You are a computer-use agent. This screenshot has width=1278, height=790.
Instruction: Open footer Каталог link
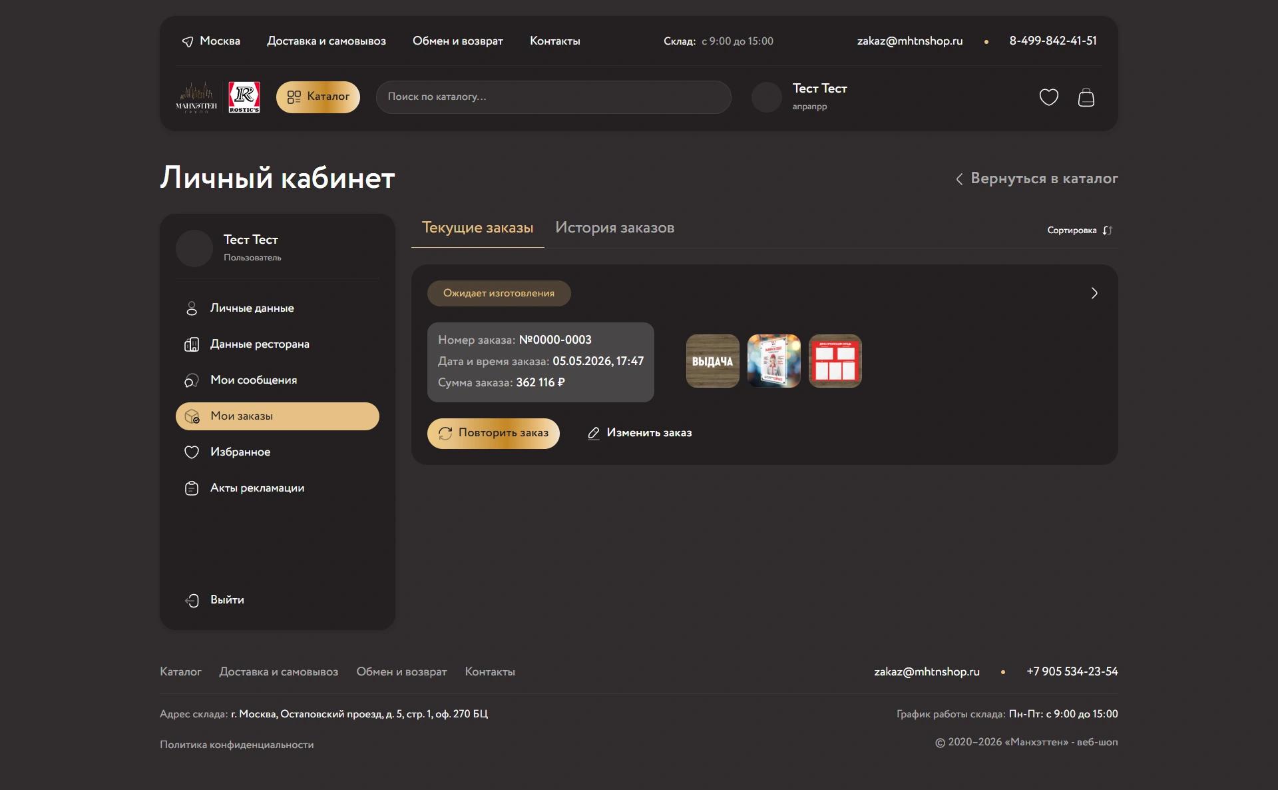click(x=180, y=672)
